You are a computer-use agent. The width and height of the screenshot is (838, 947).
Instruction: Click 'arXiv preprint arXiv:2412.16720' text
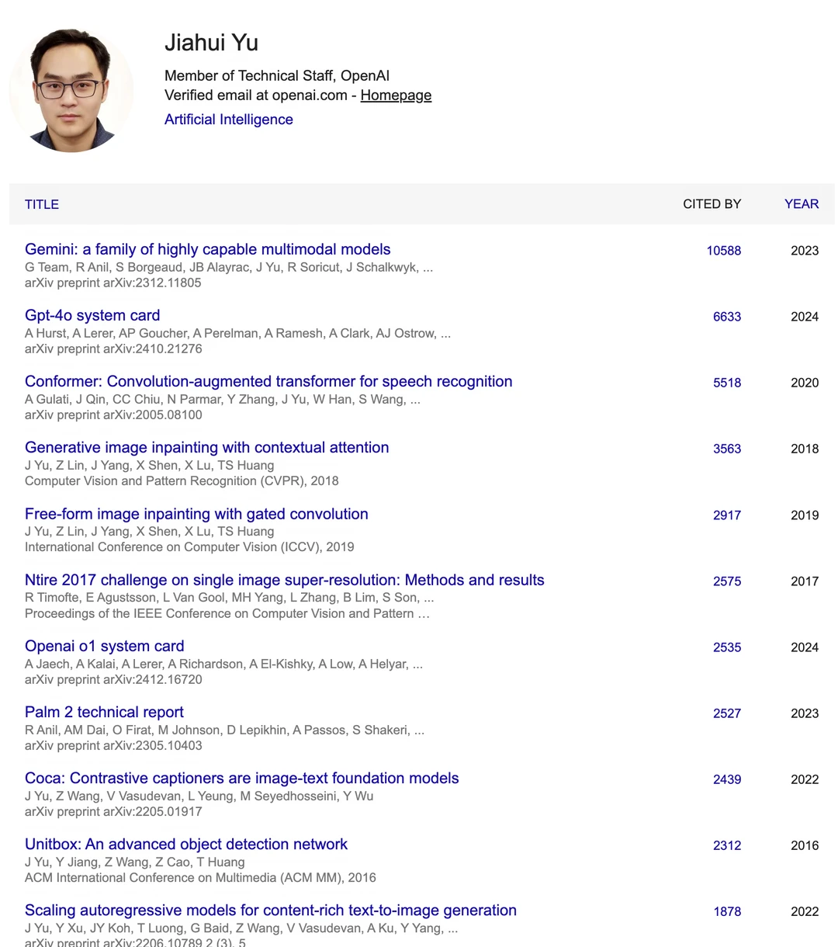(113, 679)
